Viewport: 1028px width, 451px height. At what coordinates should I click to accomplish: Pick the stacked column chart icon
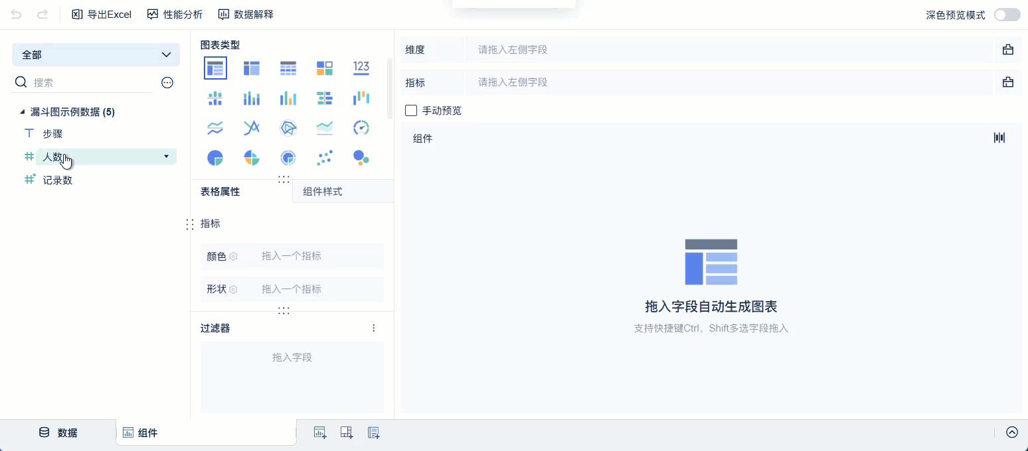252,98
